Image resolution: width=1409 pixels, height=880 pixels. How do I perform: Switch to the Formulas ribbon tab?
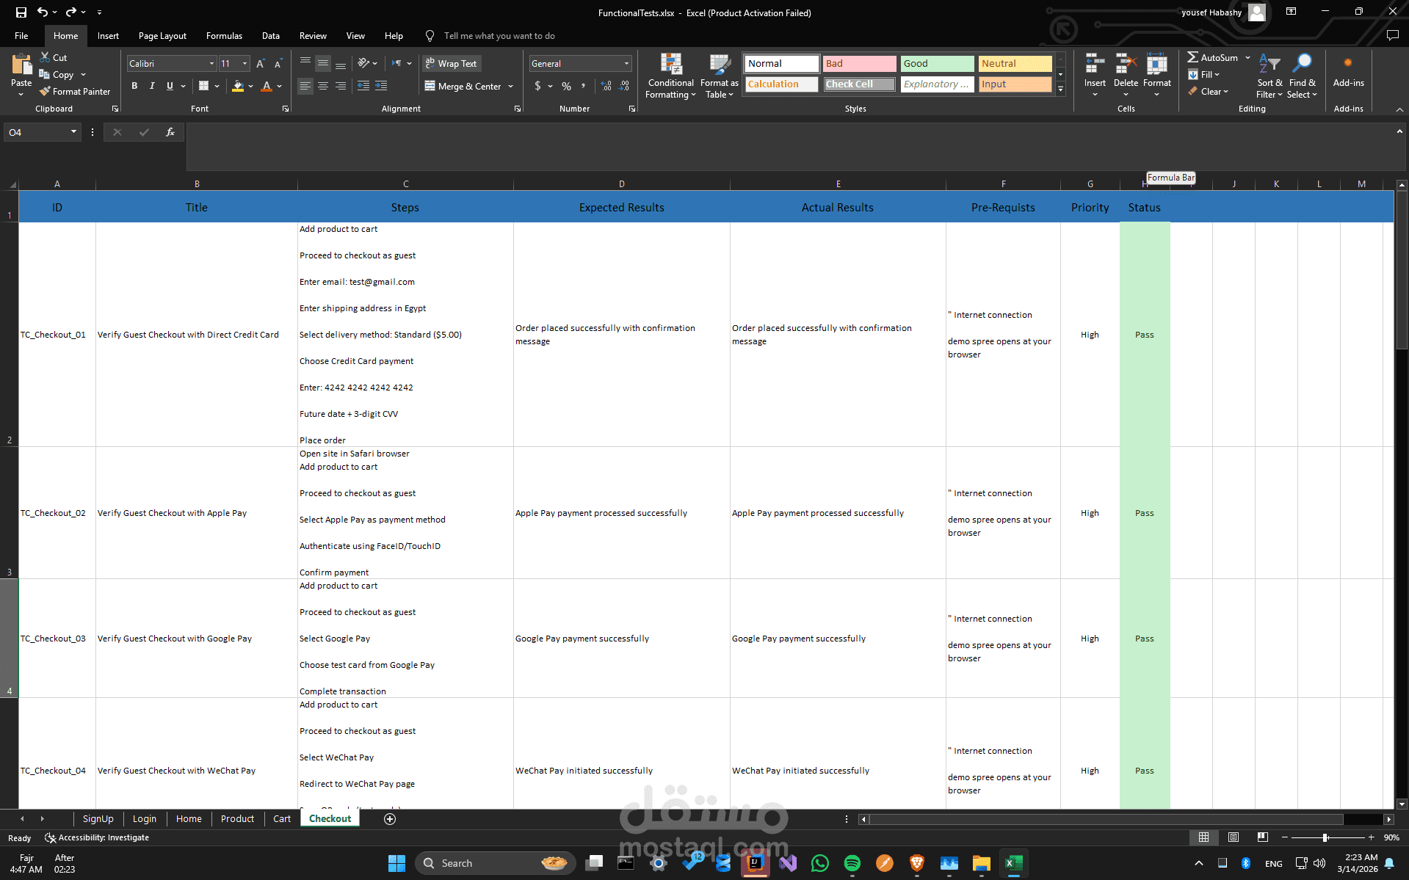[224, 35]
